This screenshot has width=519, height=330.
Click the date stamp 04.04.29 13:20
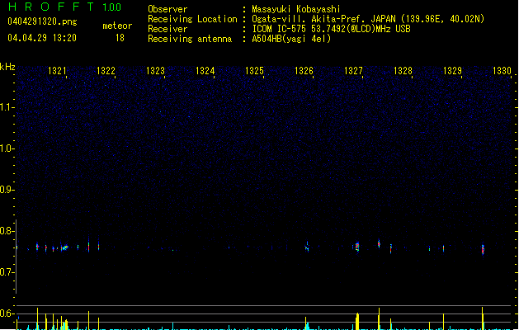click(x=42, y=38)
